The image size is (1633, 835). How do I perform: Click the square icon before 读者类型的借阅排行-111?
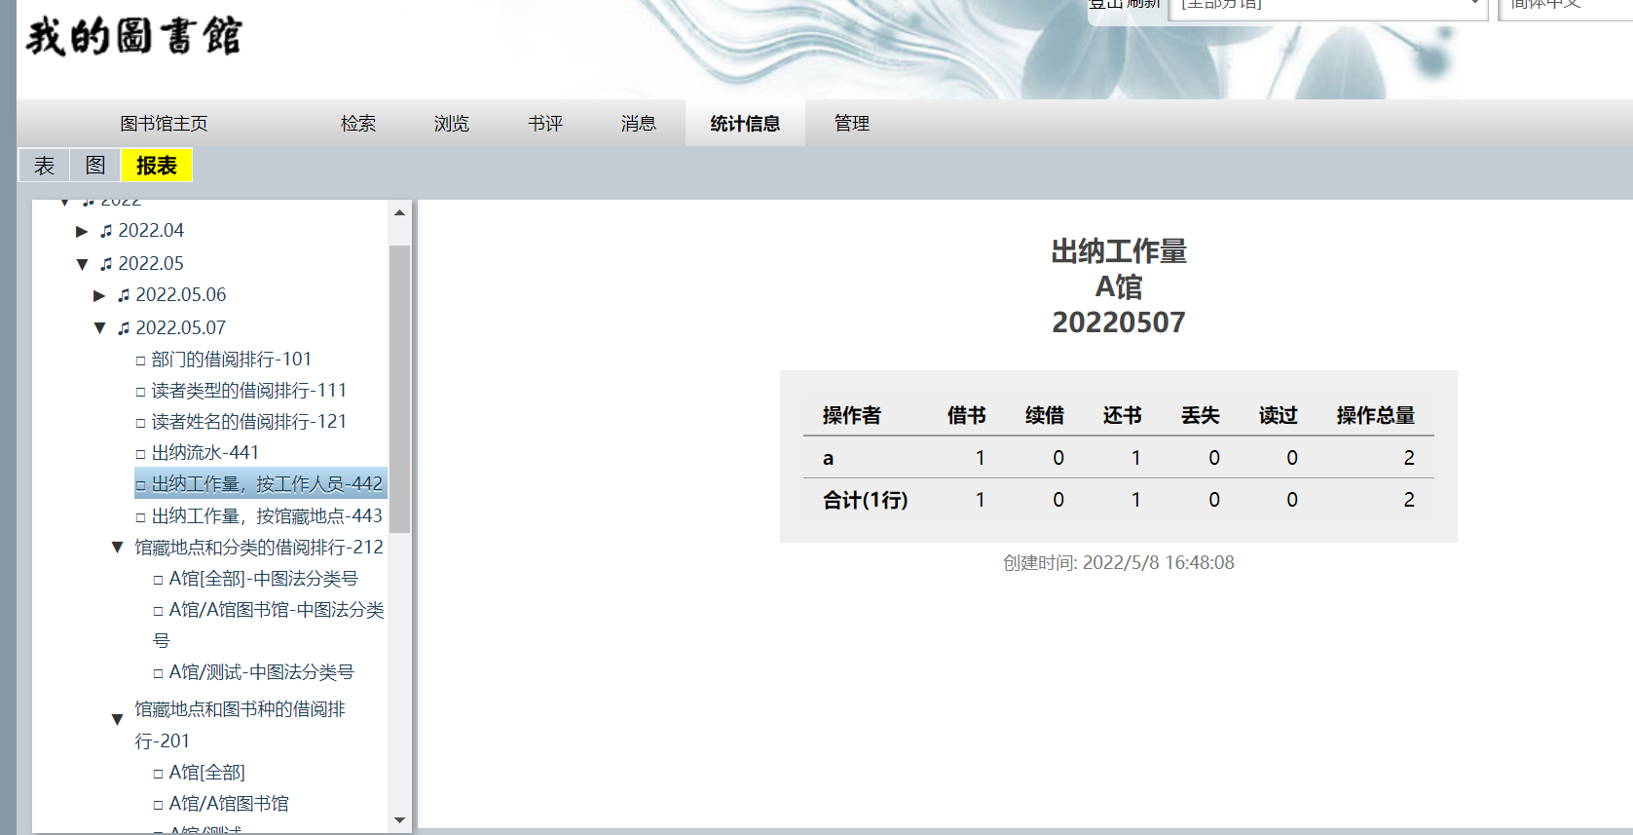pos(140,392)
